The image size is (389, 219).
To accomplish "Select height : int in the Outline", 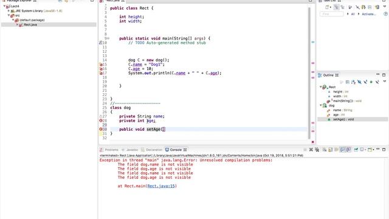I will [340, 92].
